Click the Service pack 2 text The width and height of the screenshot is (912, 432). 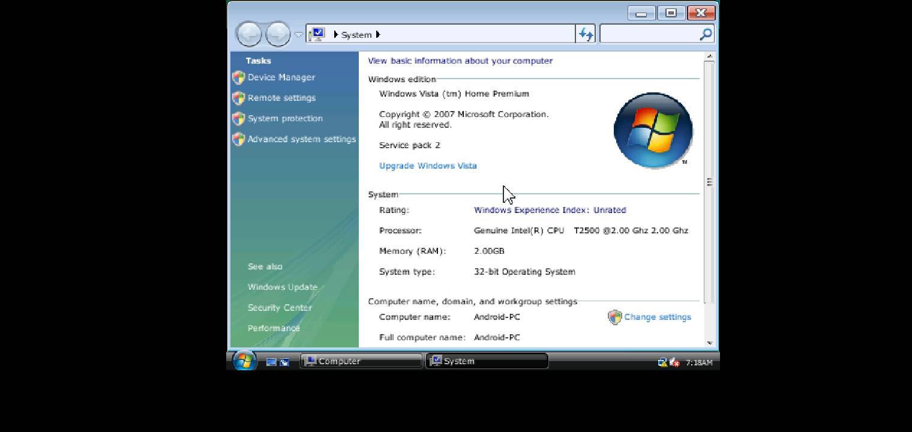click(x=410, y=145)
